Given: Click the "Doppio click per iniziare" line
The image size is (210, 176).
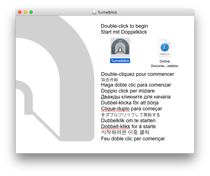Looking at the screenshot, I should pos(128,91).
